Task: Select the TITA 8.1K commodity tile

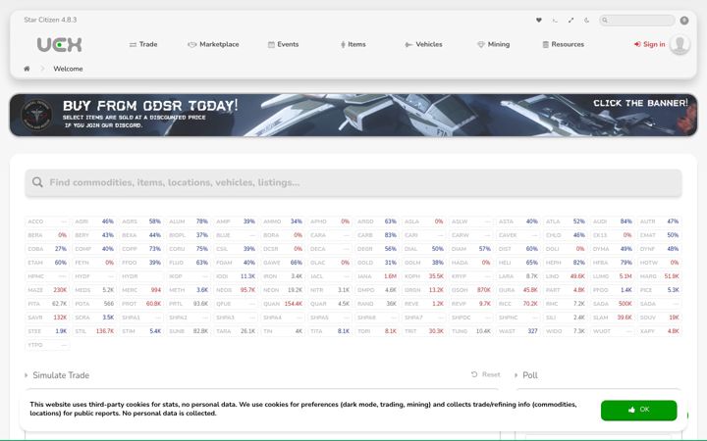Action: coord(330,331)
